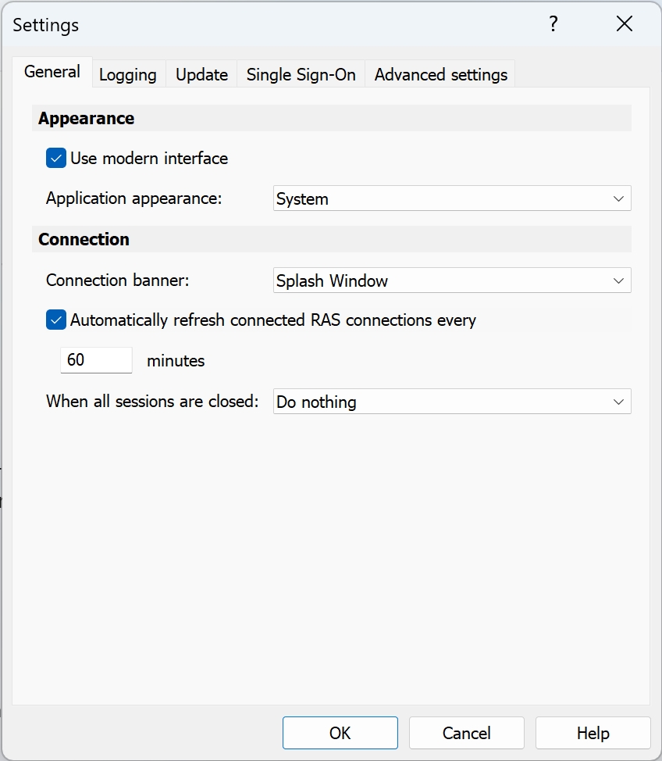
Task: Open the Advanced settings tab
Action: pyautogui.click(x=440, y=75)
